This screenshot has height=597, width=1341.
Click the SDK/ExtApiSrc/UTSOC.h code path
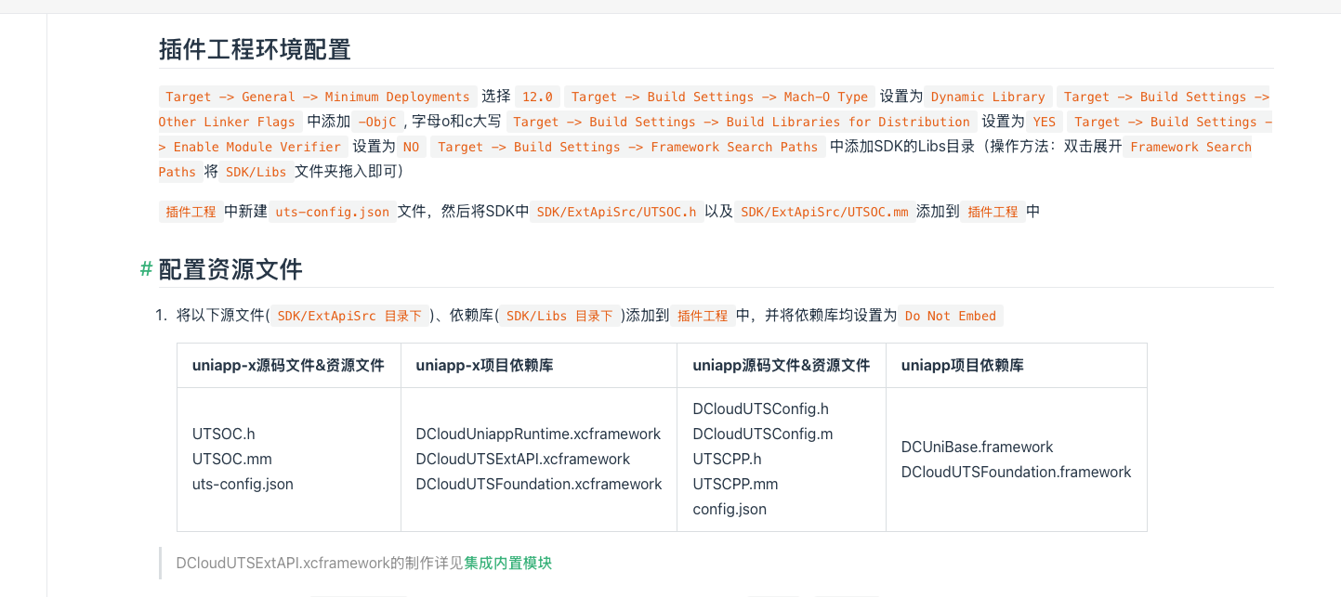[x=616, y=212]
